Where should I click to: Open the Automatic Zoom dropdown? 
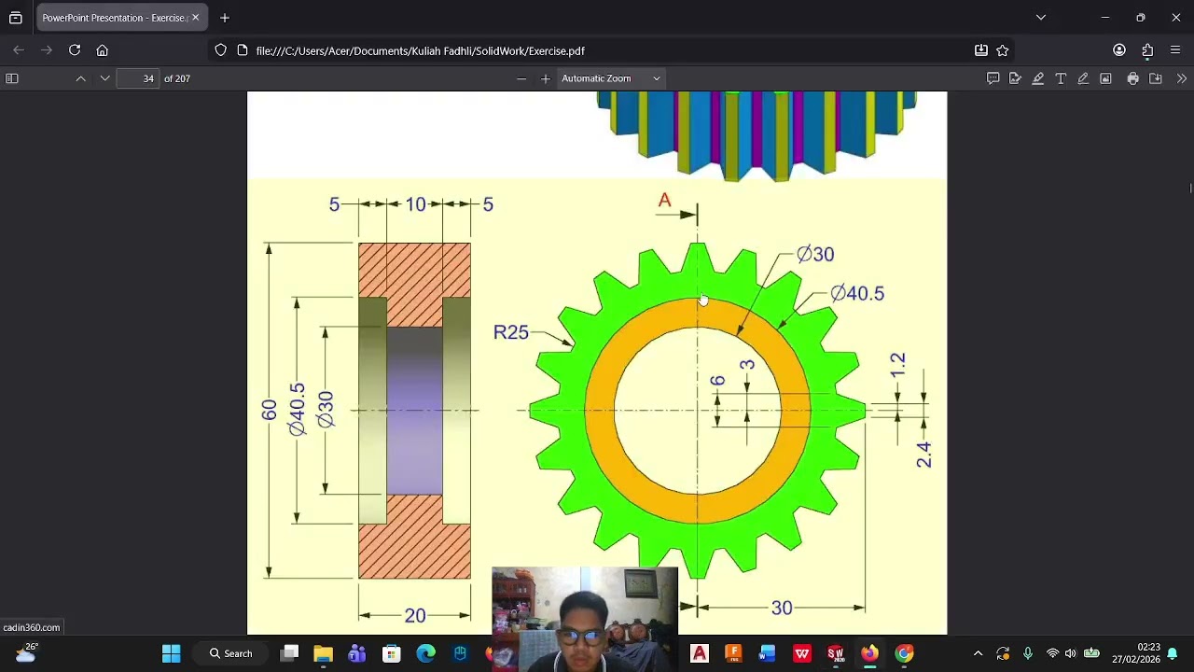tap(611, 78)
